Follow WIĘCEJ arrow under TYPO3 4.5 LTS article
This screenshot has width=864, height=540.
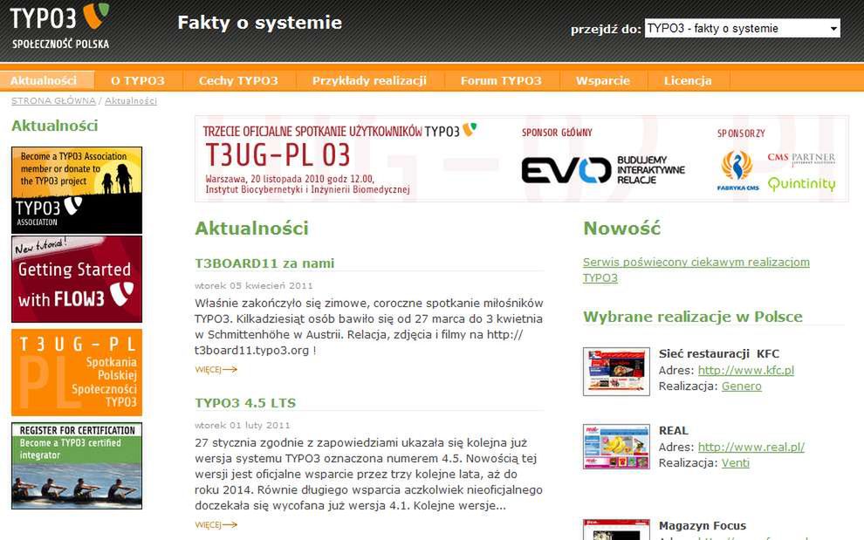coord(216,524)
